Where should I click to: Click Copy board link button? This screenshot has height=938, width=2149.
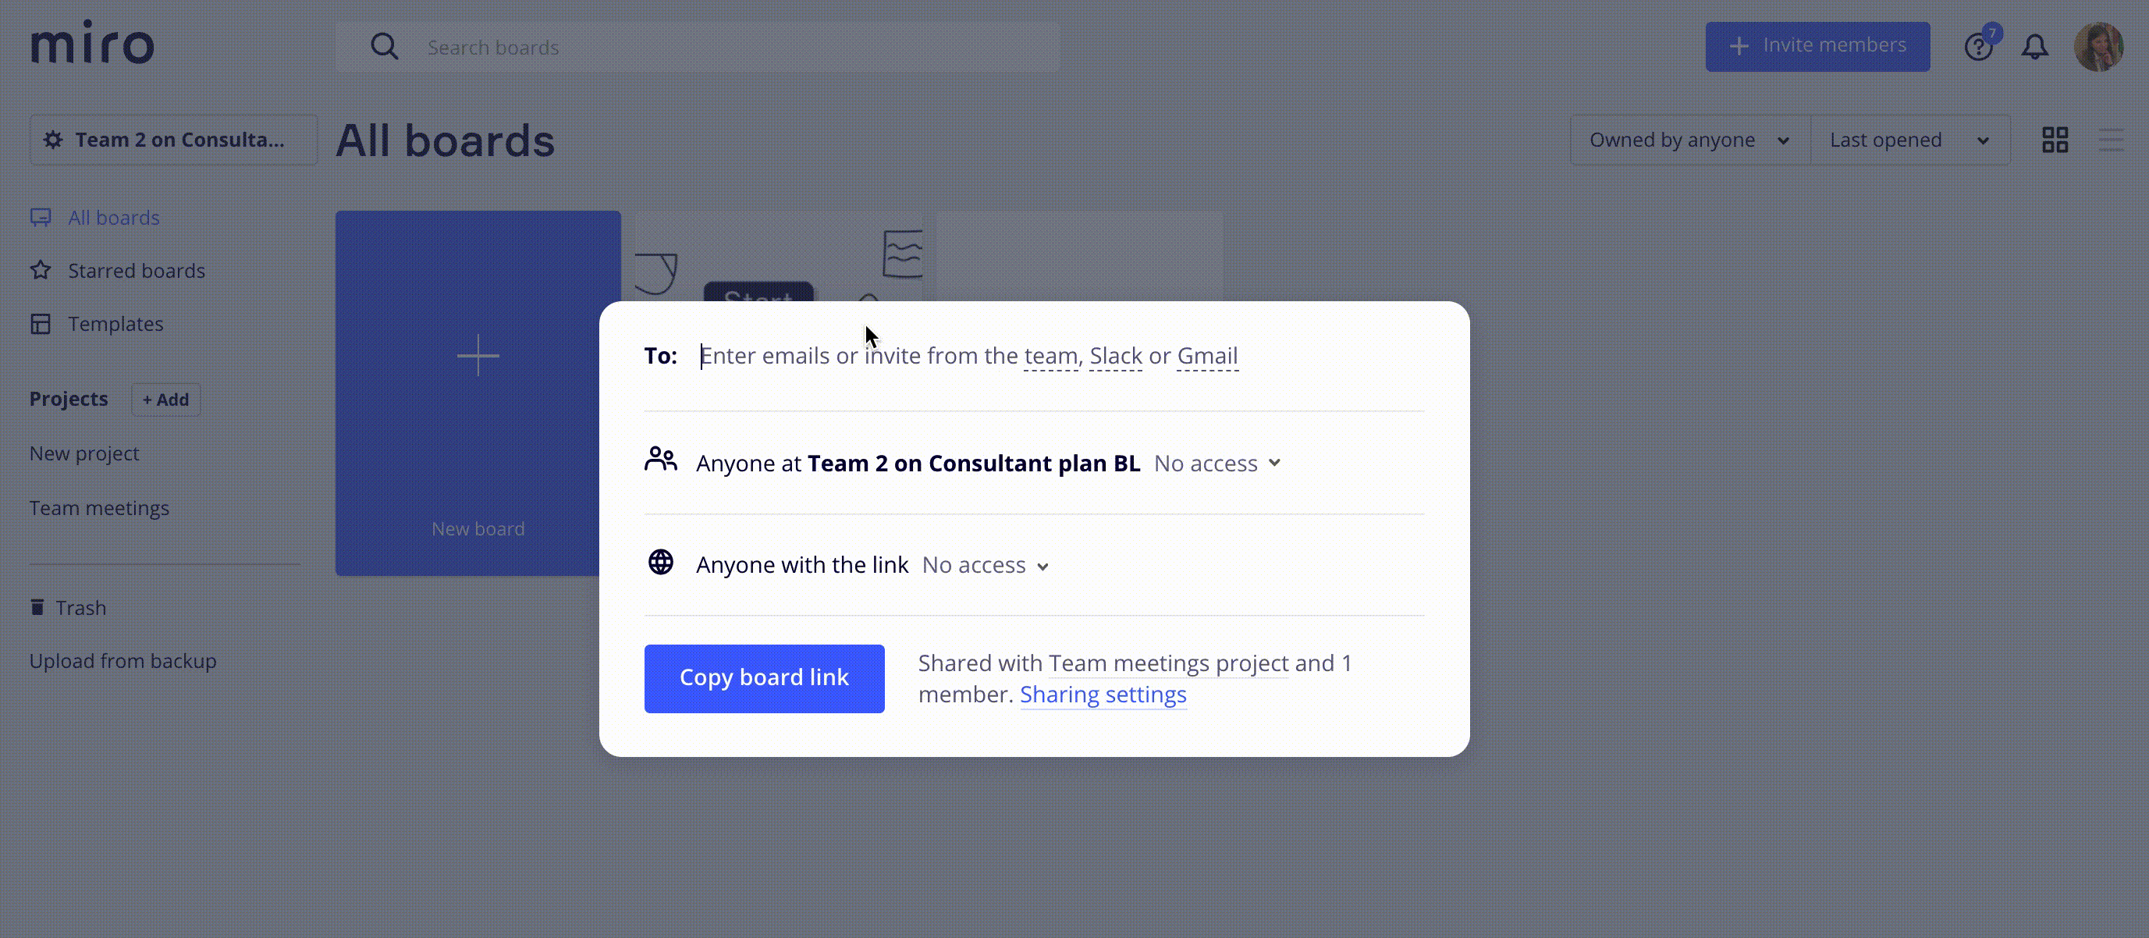click(763, 677)
